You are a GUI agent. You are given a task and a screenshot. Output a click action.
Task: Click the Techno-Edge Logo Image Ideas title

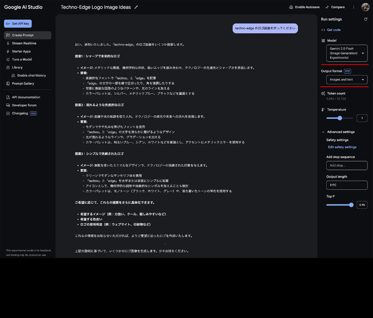click(96, 7)
